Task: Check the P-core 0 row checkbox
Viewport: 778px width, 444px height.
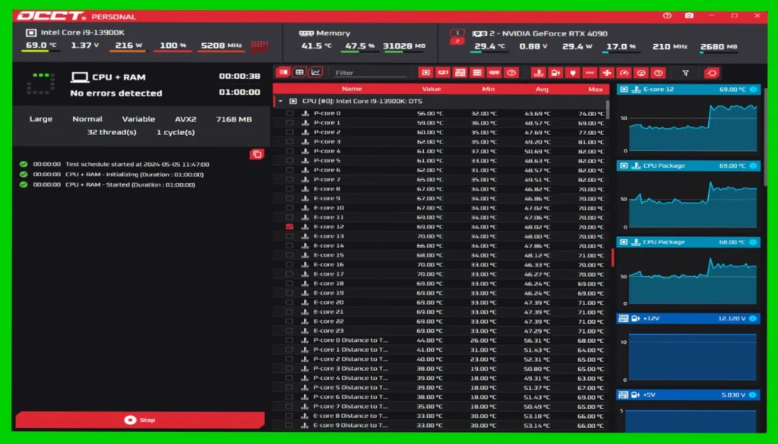Action: click(289, 114)
